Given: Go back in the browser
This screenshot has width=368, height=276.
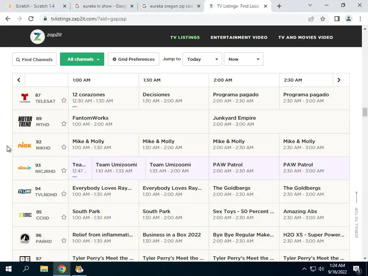Looking at the screenshot, I should (x=8, y=19).
